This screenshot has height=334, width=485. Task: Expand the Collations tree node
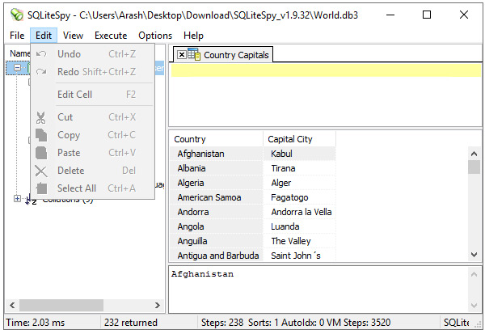tap(17, 198)
